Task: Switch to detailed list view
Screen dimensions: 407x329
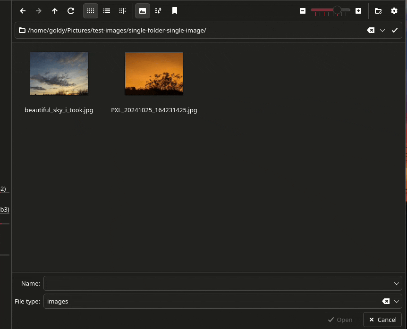Action: pyautogui.click(x=106, y=11)
